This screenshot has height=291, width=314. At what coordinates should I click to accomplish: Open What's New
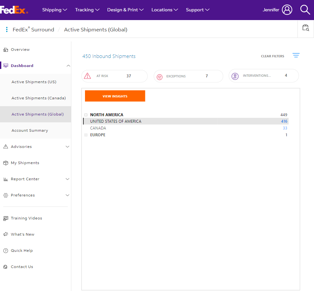23,234
